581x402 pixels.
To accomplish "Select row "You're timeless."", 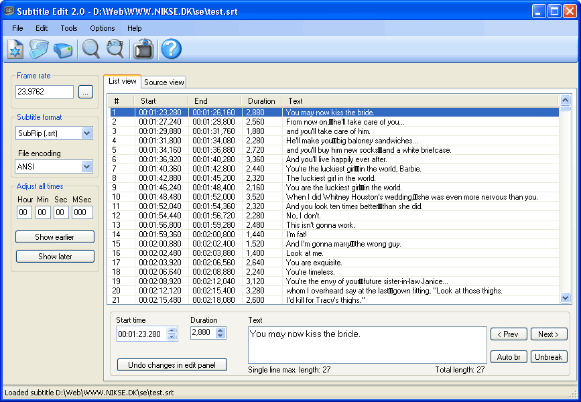I will [334, 272].
